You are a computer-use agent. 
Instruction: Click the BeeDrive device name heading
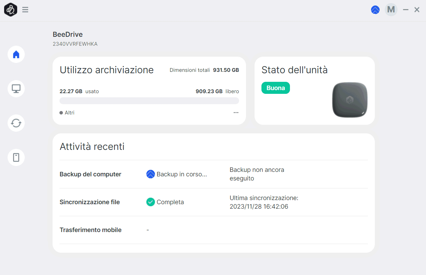[68, 34]
